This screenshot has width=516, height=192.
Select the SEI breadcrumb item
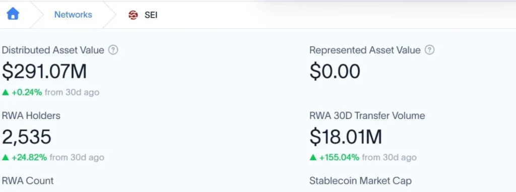click(x=151, y=15)
